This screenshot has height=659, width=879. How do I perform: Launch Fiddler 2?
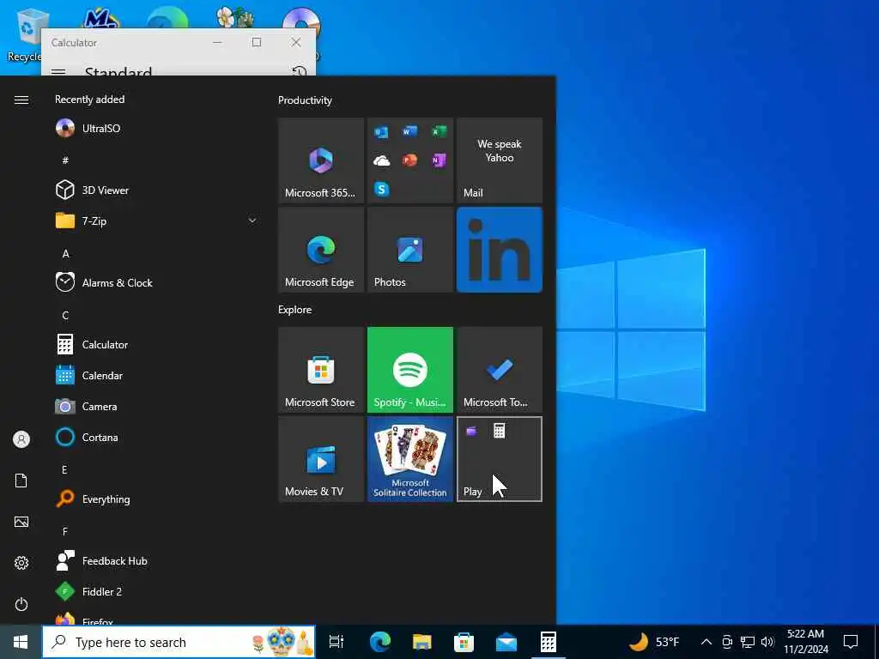pyautogui.click(x=157, y=591)
